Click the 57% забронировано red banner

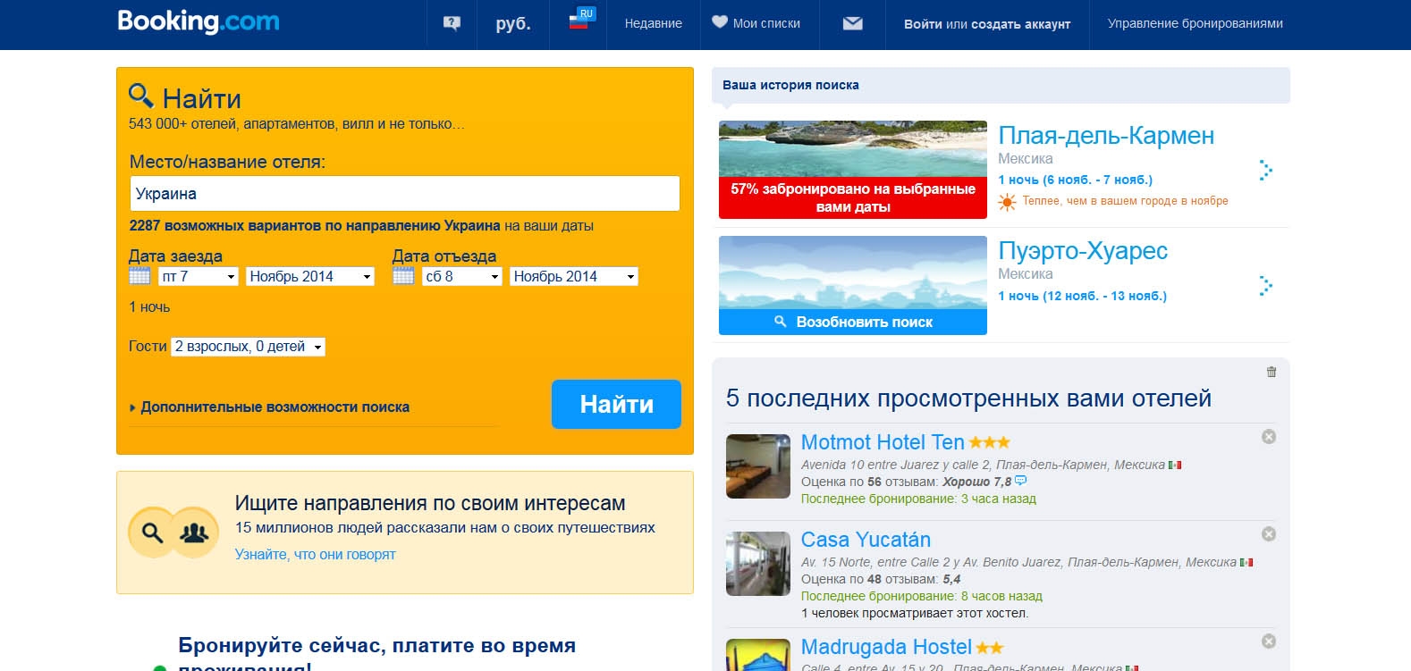(853, 197)
